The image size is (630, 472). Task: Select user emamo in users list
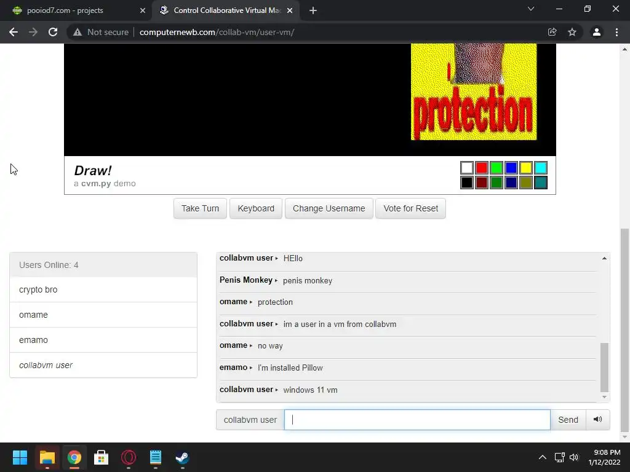[103, 340]
